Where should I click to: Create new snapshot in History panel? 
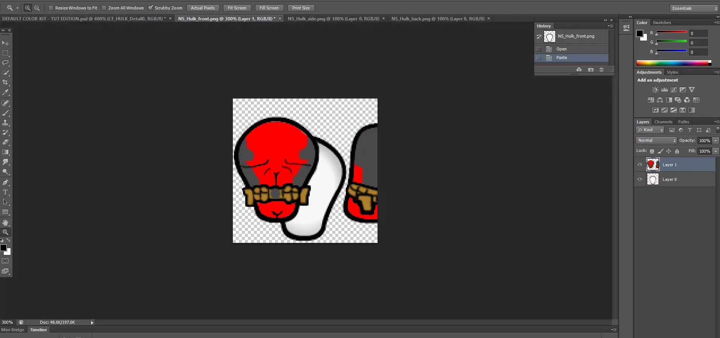pyautogui.click(x=591, y=70)
